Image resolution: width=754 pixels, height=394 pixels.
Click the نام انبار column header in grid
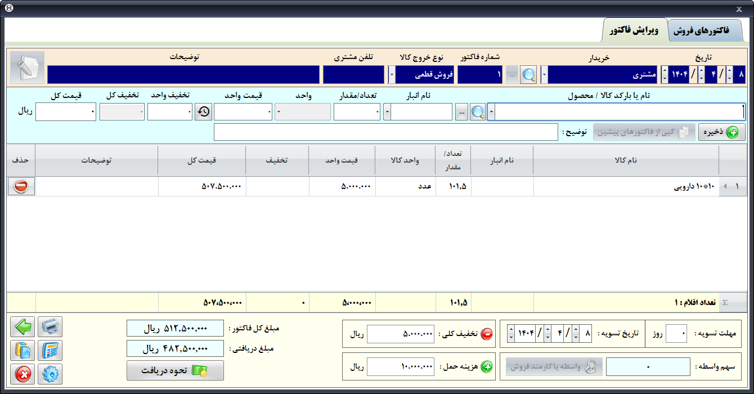pos(501,160)
